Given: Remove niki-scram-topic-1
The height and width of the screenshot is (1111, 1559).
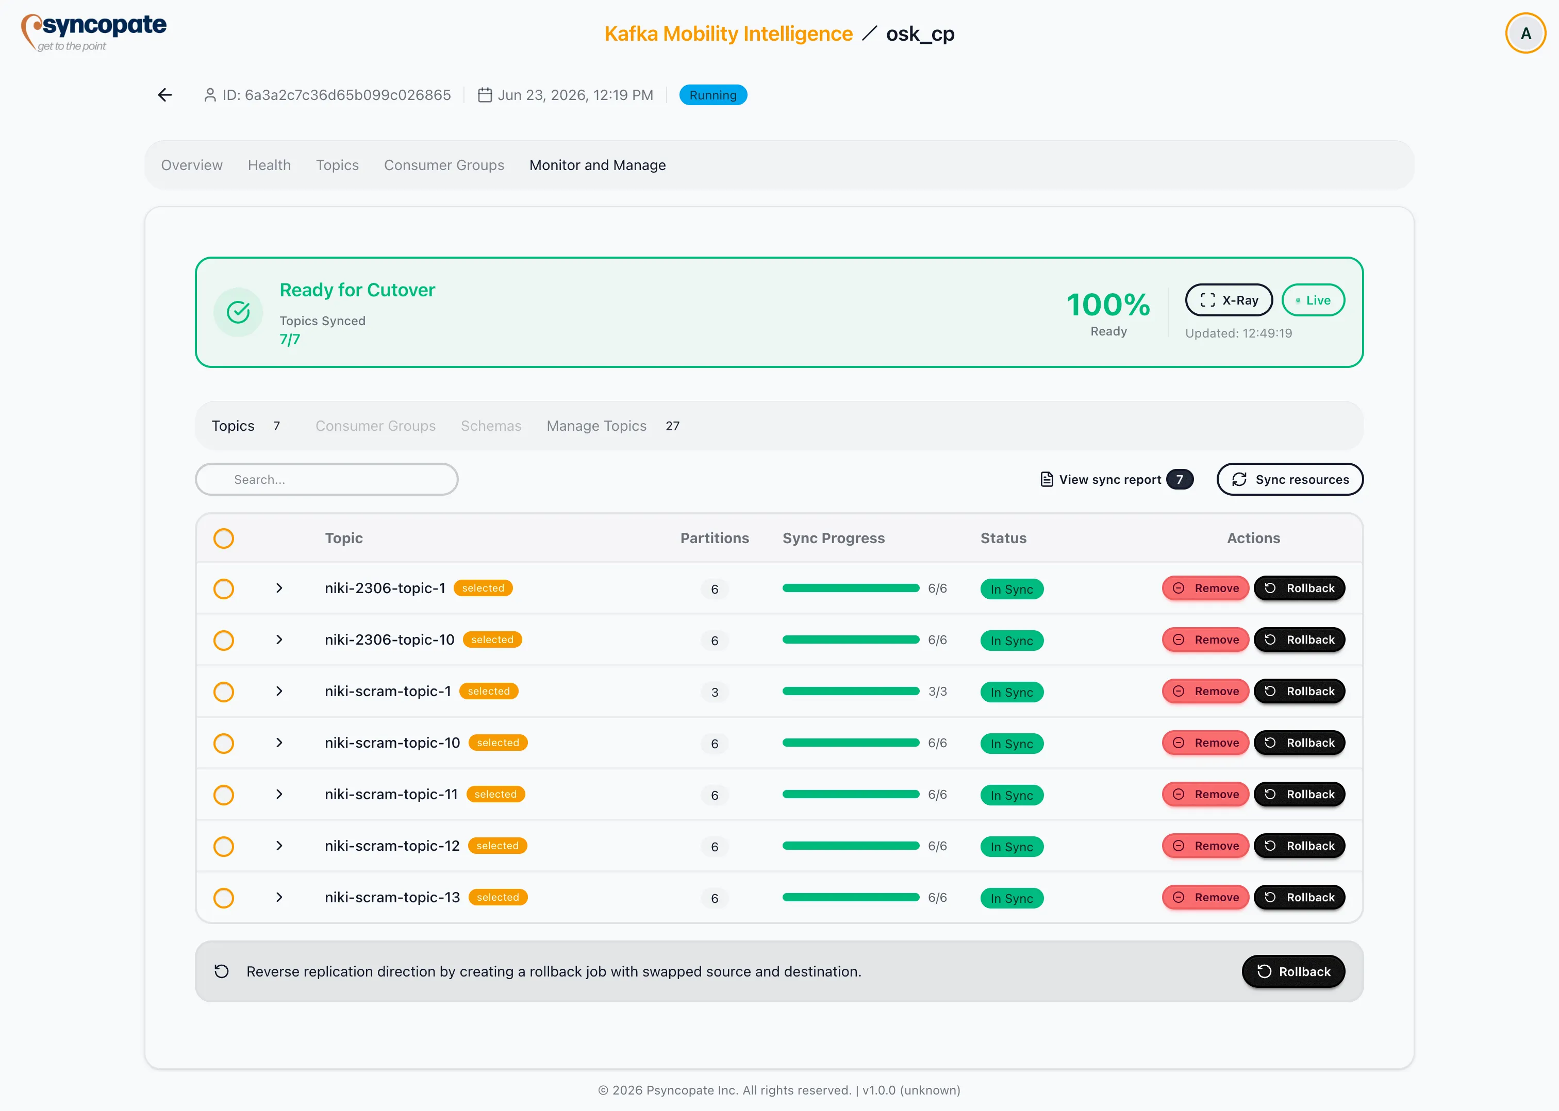Looking at the screenshot, I should coord(1205,691).
